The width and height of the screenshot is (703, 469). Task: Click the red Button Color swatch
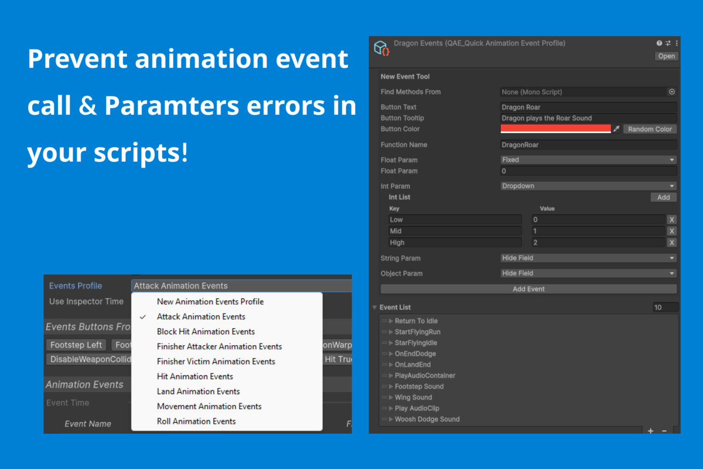(x=555, y=128)
